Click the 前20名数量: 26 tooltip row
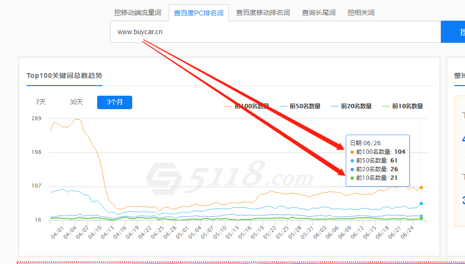The width and height of the screenshot is (465, 264). coord(374,169)
